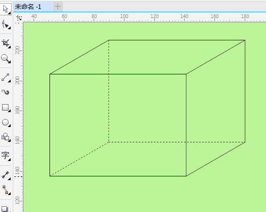Expand the Zoom tool flyout

pyautogui.click(x=10, y=62)
